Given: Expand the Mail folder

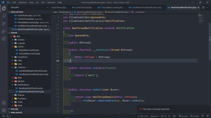Looking at the screenshot, I should 13,78.
